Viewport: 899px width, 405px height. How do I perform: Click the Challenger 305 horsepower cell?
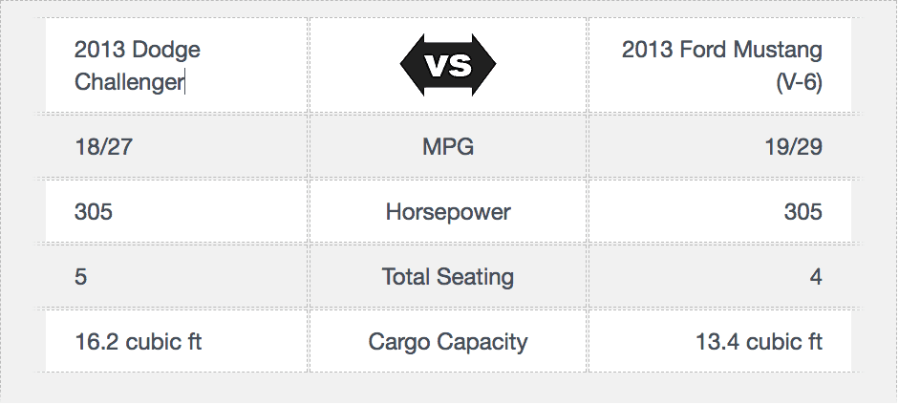[177, 211]
